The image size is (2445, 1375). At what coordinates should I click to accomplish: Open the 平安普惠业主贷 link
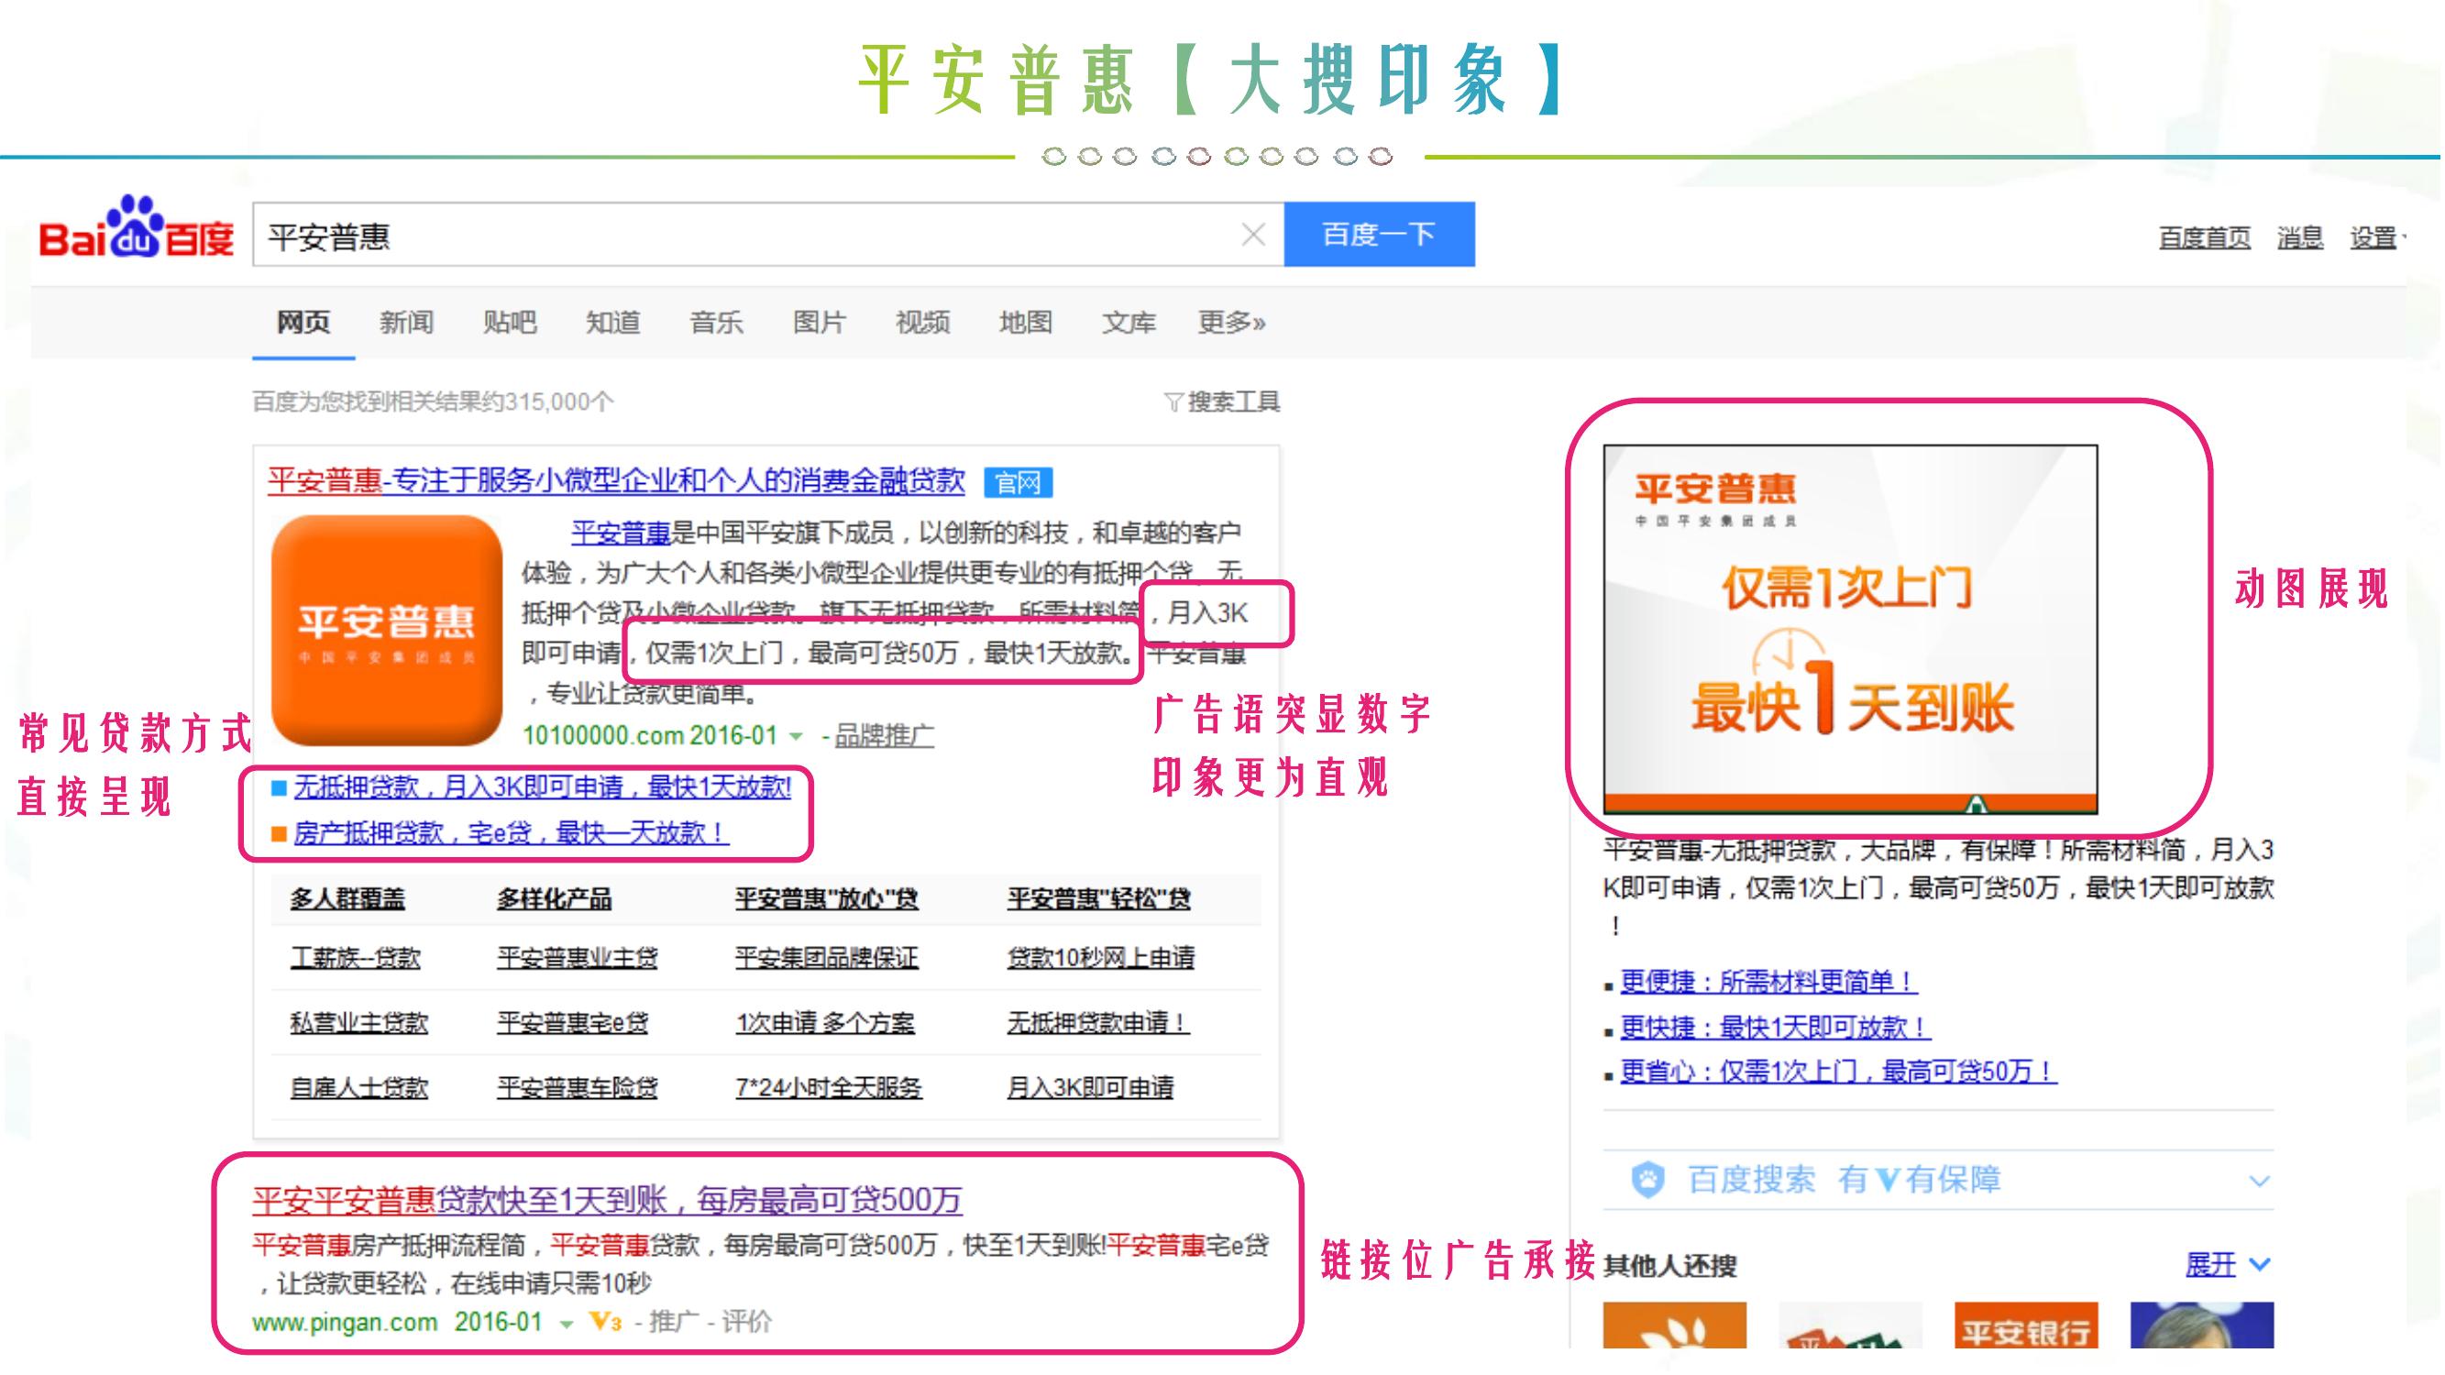[x=577, y=958]
